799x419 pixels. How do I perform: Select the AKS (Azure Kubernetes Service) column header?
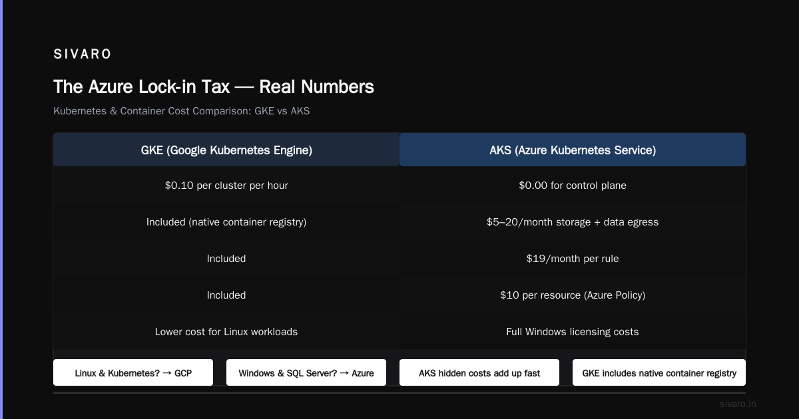[573, 150]
